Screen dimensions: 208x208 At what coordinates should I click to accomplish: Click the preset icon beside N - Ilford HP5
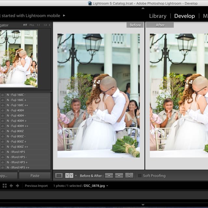[3, 152]
